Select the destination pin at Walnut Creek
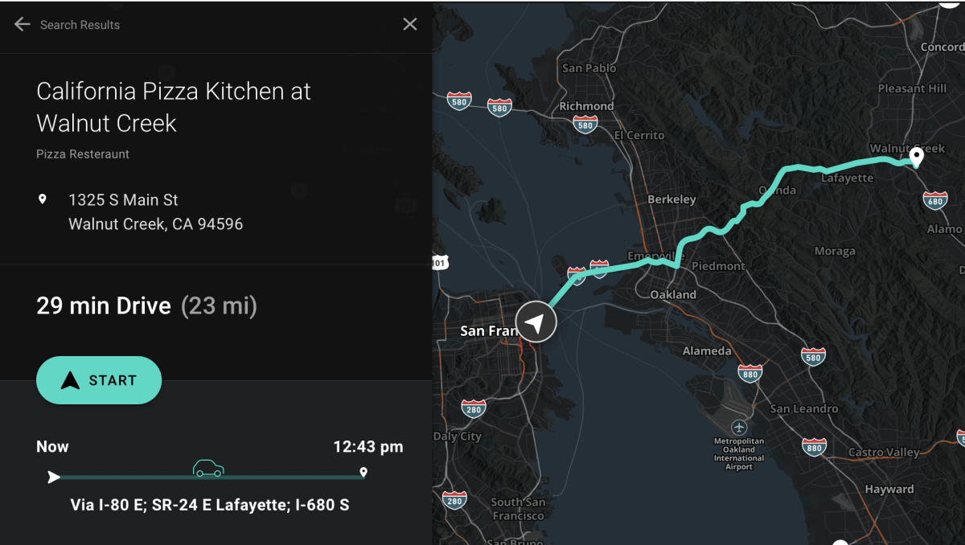 click(x=916, y=156)
